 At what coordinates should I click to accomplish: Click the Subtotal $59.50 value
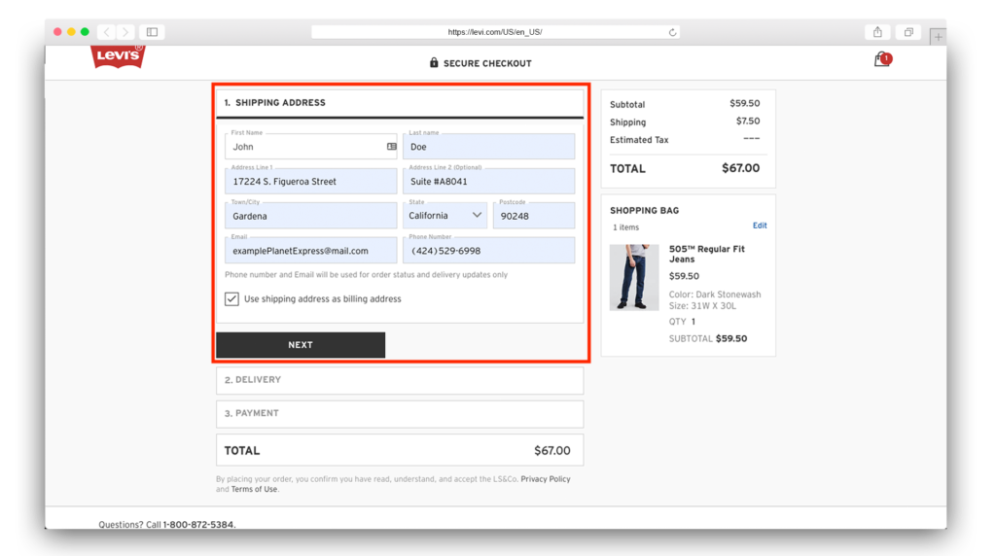[744, 103]
